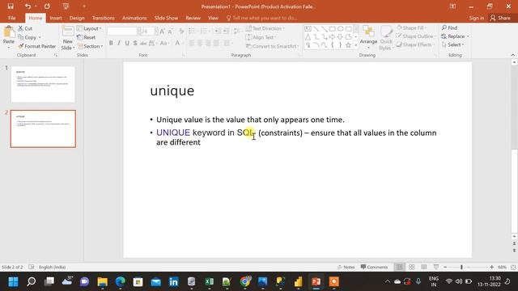518x291 pixels.
Task: Click the Save icon in the title bar
Action: [x=11, y=6]
